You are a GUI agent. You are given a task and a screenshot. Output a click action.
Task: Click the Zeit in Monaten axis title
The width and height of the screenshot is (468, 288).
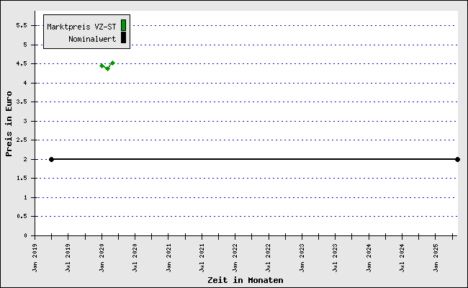[246, 280]
